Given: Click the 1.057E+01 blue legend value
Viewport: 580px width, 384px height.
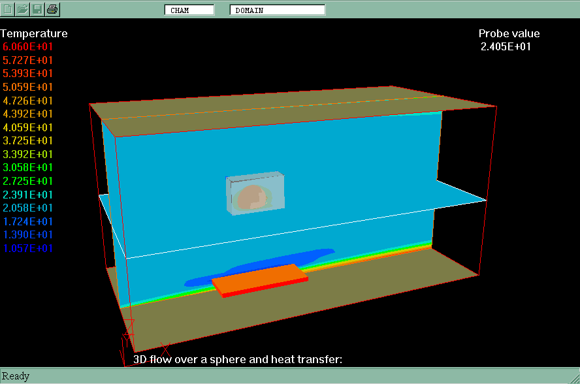Looking at the screenshot, I should 28,248.
